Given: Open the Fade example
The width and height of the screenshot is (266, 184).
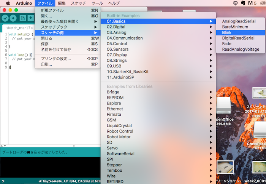Looking at the screenshot, I should (241, 44).
